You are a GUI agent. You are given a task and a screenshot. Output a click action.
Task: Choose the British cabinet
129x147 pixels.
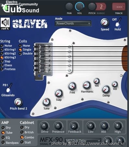[27, 132]
